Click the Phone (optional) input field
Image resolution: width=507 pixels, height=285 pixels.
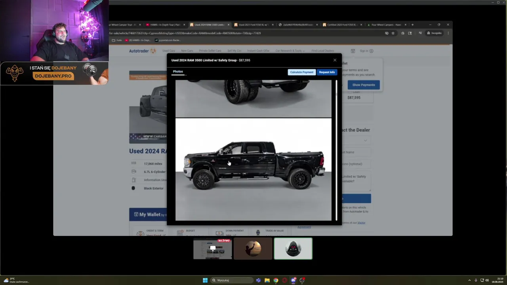click(356, 164)
